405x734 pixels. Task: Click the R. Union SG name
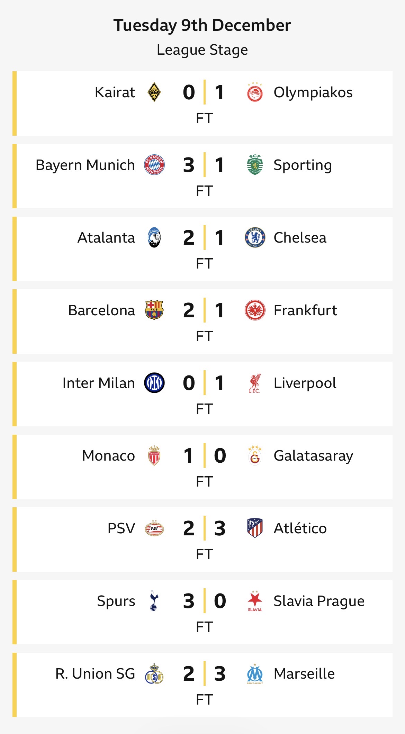pyautogui.click(x=95, y=674)
